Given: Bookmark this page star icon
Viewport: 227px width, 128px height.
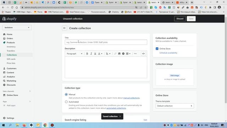Looking at the screenshot, I should coord(145,7).
